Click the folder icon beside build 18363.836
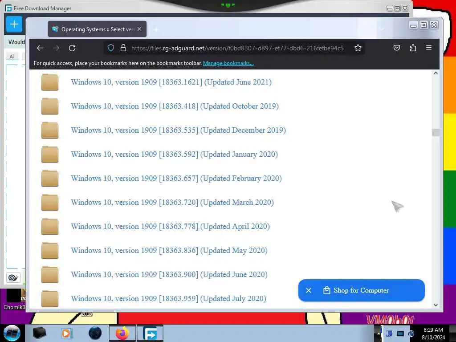Viewport: 456px width, 342px height. click(x=50, y=251)
